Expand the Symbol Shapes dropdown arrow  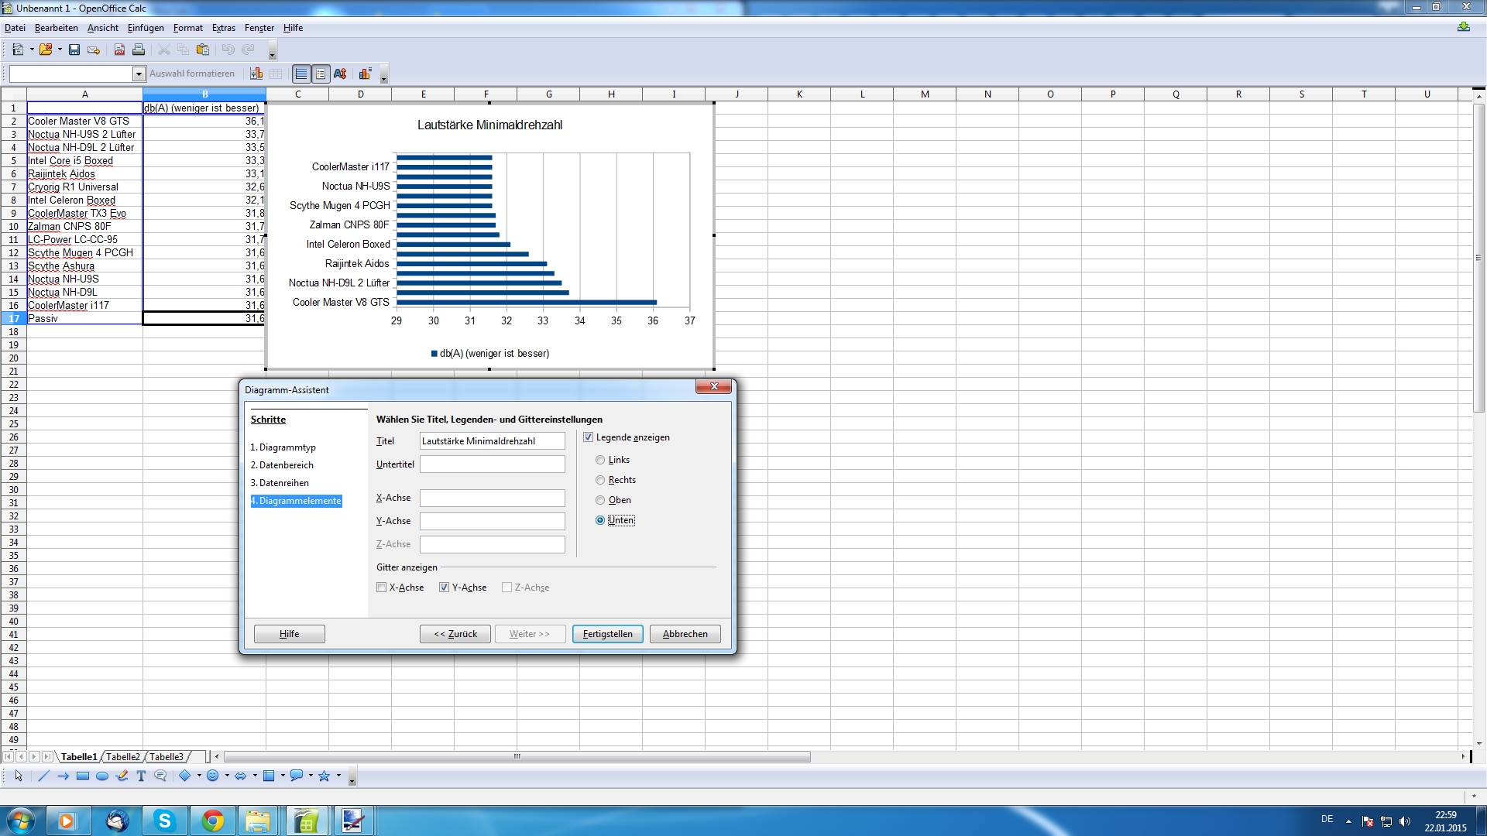pos(227,776)
